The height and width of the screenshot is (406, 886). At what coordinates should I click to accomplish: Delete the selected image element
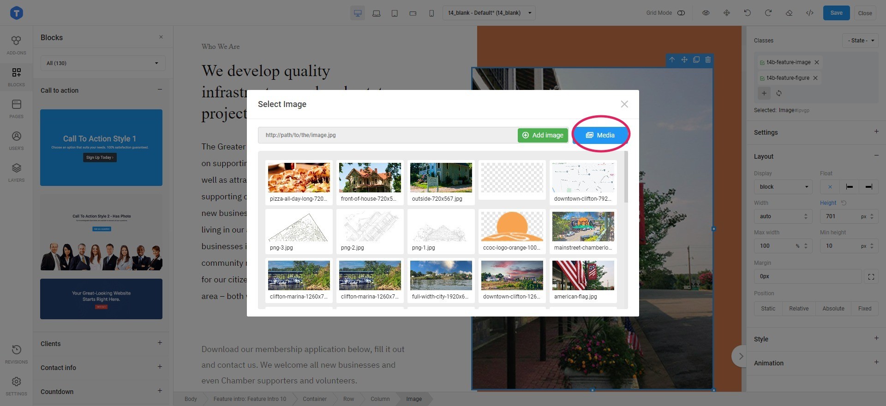708,60
